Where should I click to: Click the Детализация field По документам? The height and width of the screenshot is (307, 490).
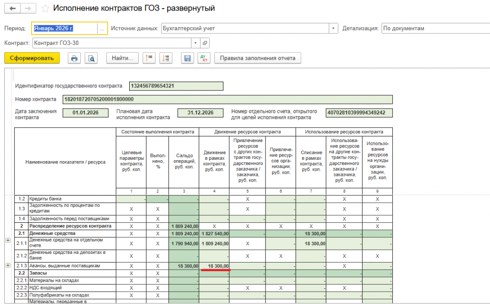(435, 28)
